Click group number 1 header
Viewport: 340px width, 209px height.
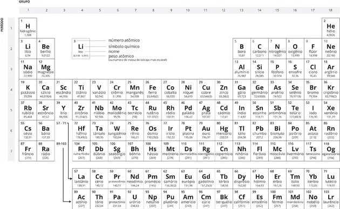[x=28, y=10]
